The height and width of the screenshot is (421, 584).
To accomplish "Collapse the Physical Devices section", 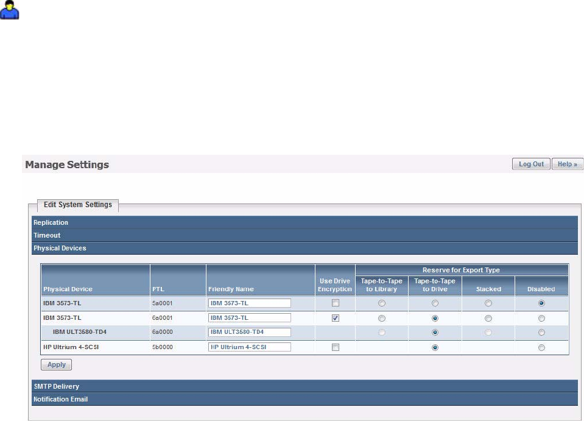I will [x=304, y=248].
